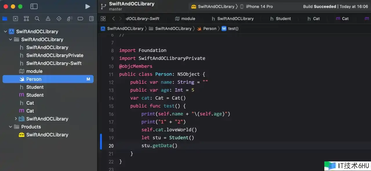Open the Issue navigator warning icon
This screenshot has height=171, width=371.
pyautogui.click(x=48, y=19)
